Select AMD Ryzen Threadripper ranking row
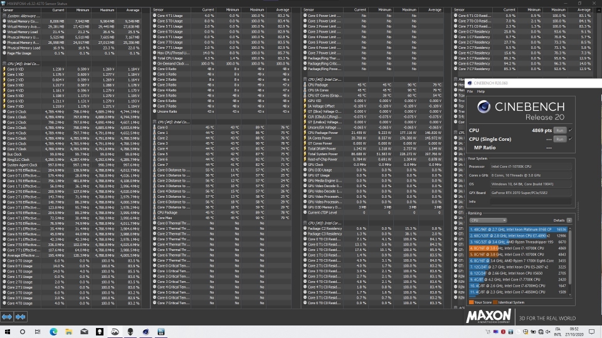This screenshot has width=602, height=338. 519,242
